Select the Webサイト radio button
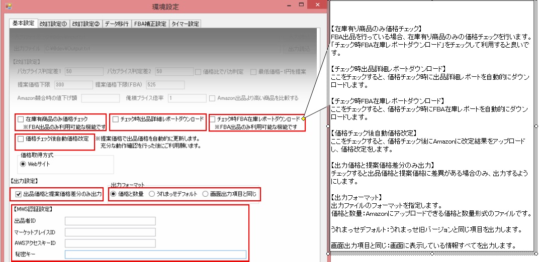This screenshot has width=539, height=262. tap(23, 164)
